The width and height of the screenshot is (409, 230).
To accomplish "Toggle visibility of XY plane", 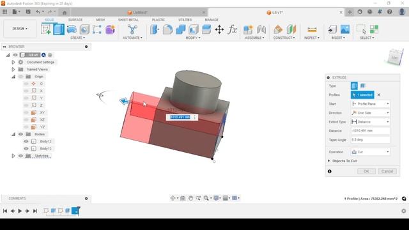I will point(26,112).
